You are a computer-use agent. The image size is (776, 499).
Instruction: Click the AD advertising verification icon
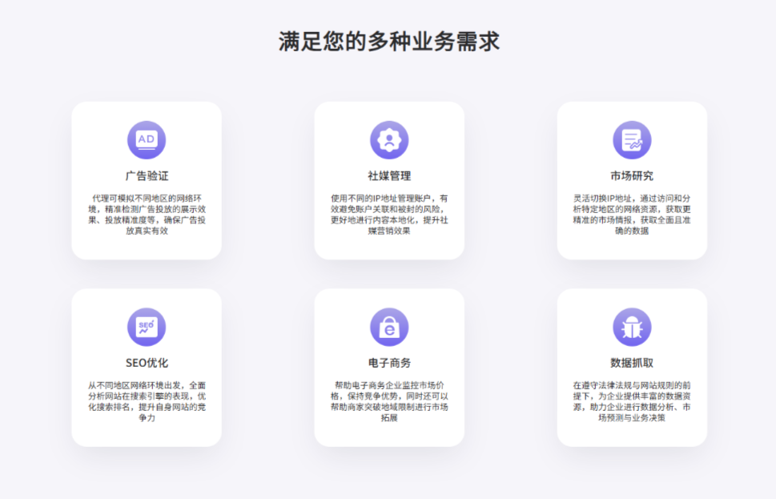(146, 139)
